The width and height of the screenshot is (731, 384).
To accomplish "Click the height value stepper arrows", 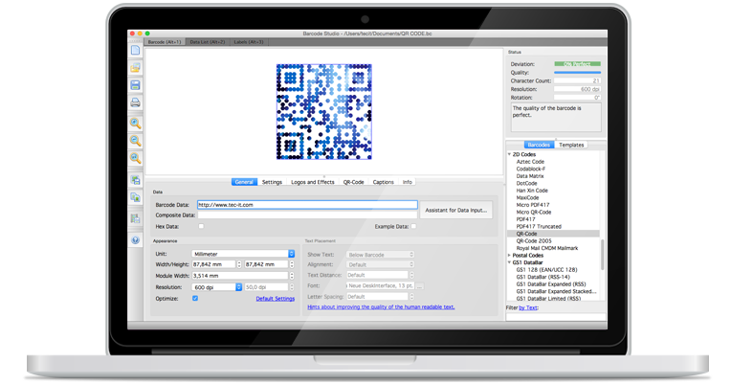I will click(x=292, y=264).
